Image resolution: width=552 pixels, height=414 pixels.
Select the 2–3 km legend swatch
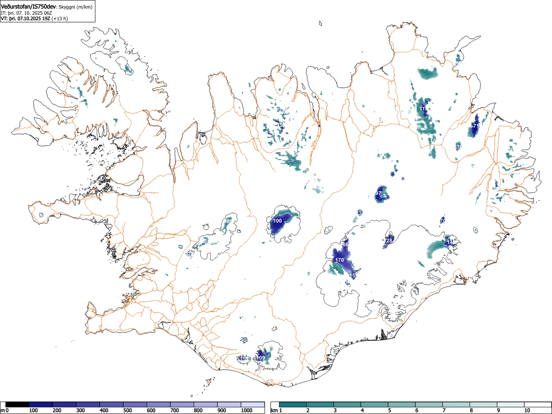[320, 405]
